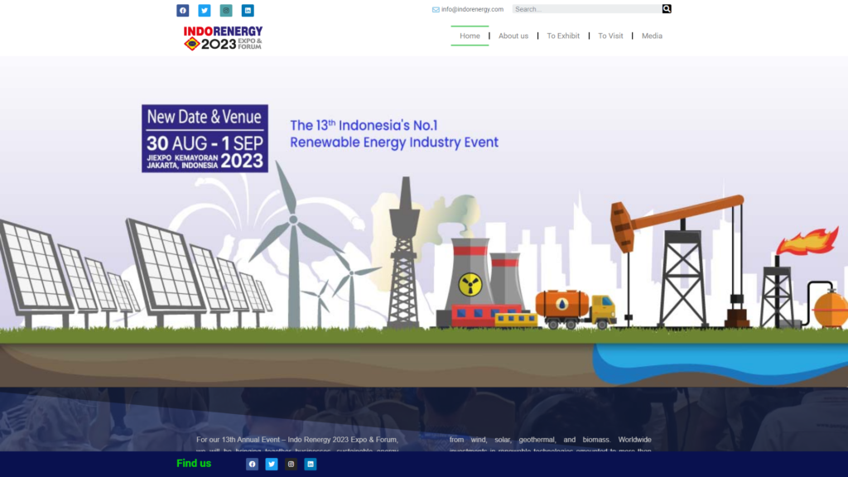Open Twitter in the Find us bar
848x477 pixels.
click(x=272, y=464)
